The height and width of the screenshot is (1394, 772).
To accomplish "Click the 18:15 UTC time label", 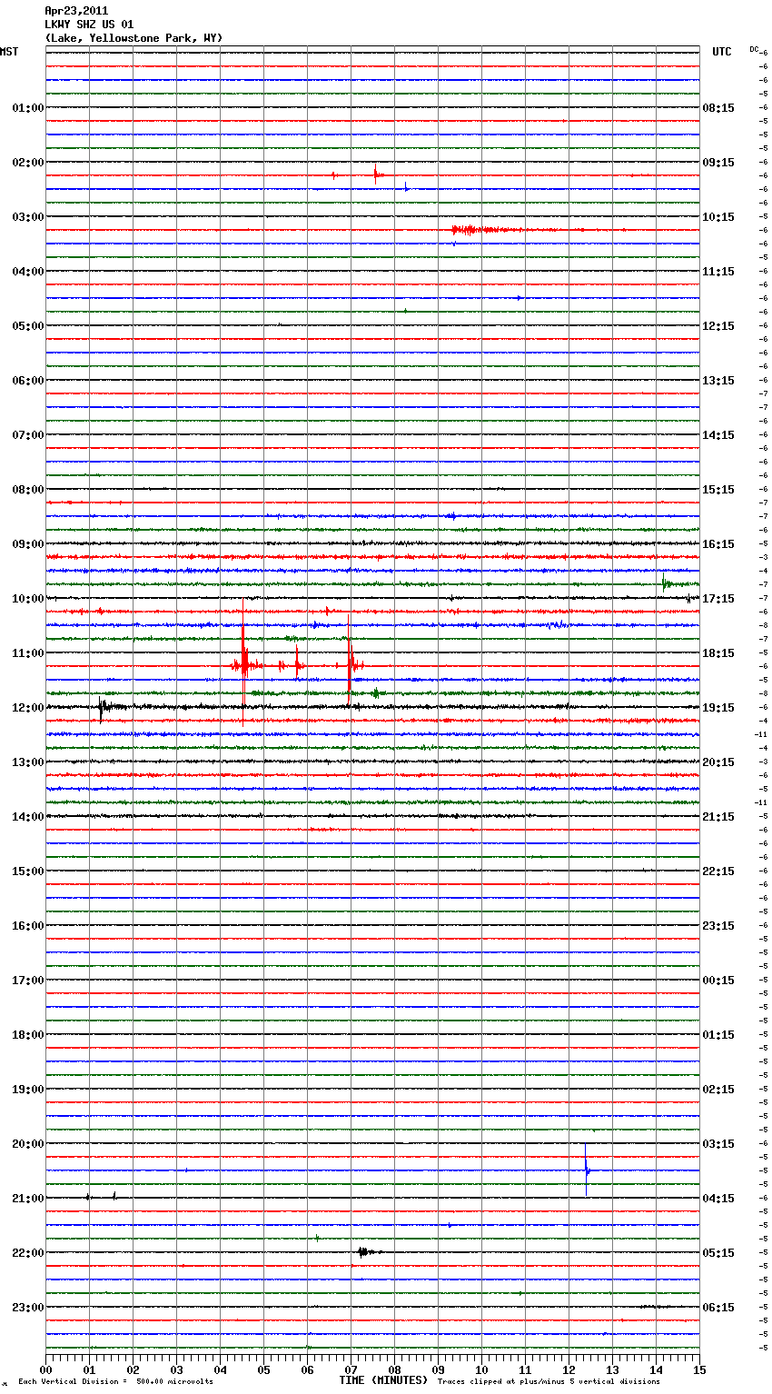I will point(718,652).
